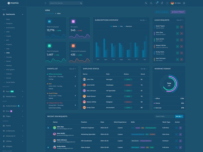Click the Export Report button
Screen dimensions: 203x152
(178, 12)
